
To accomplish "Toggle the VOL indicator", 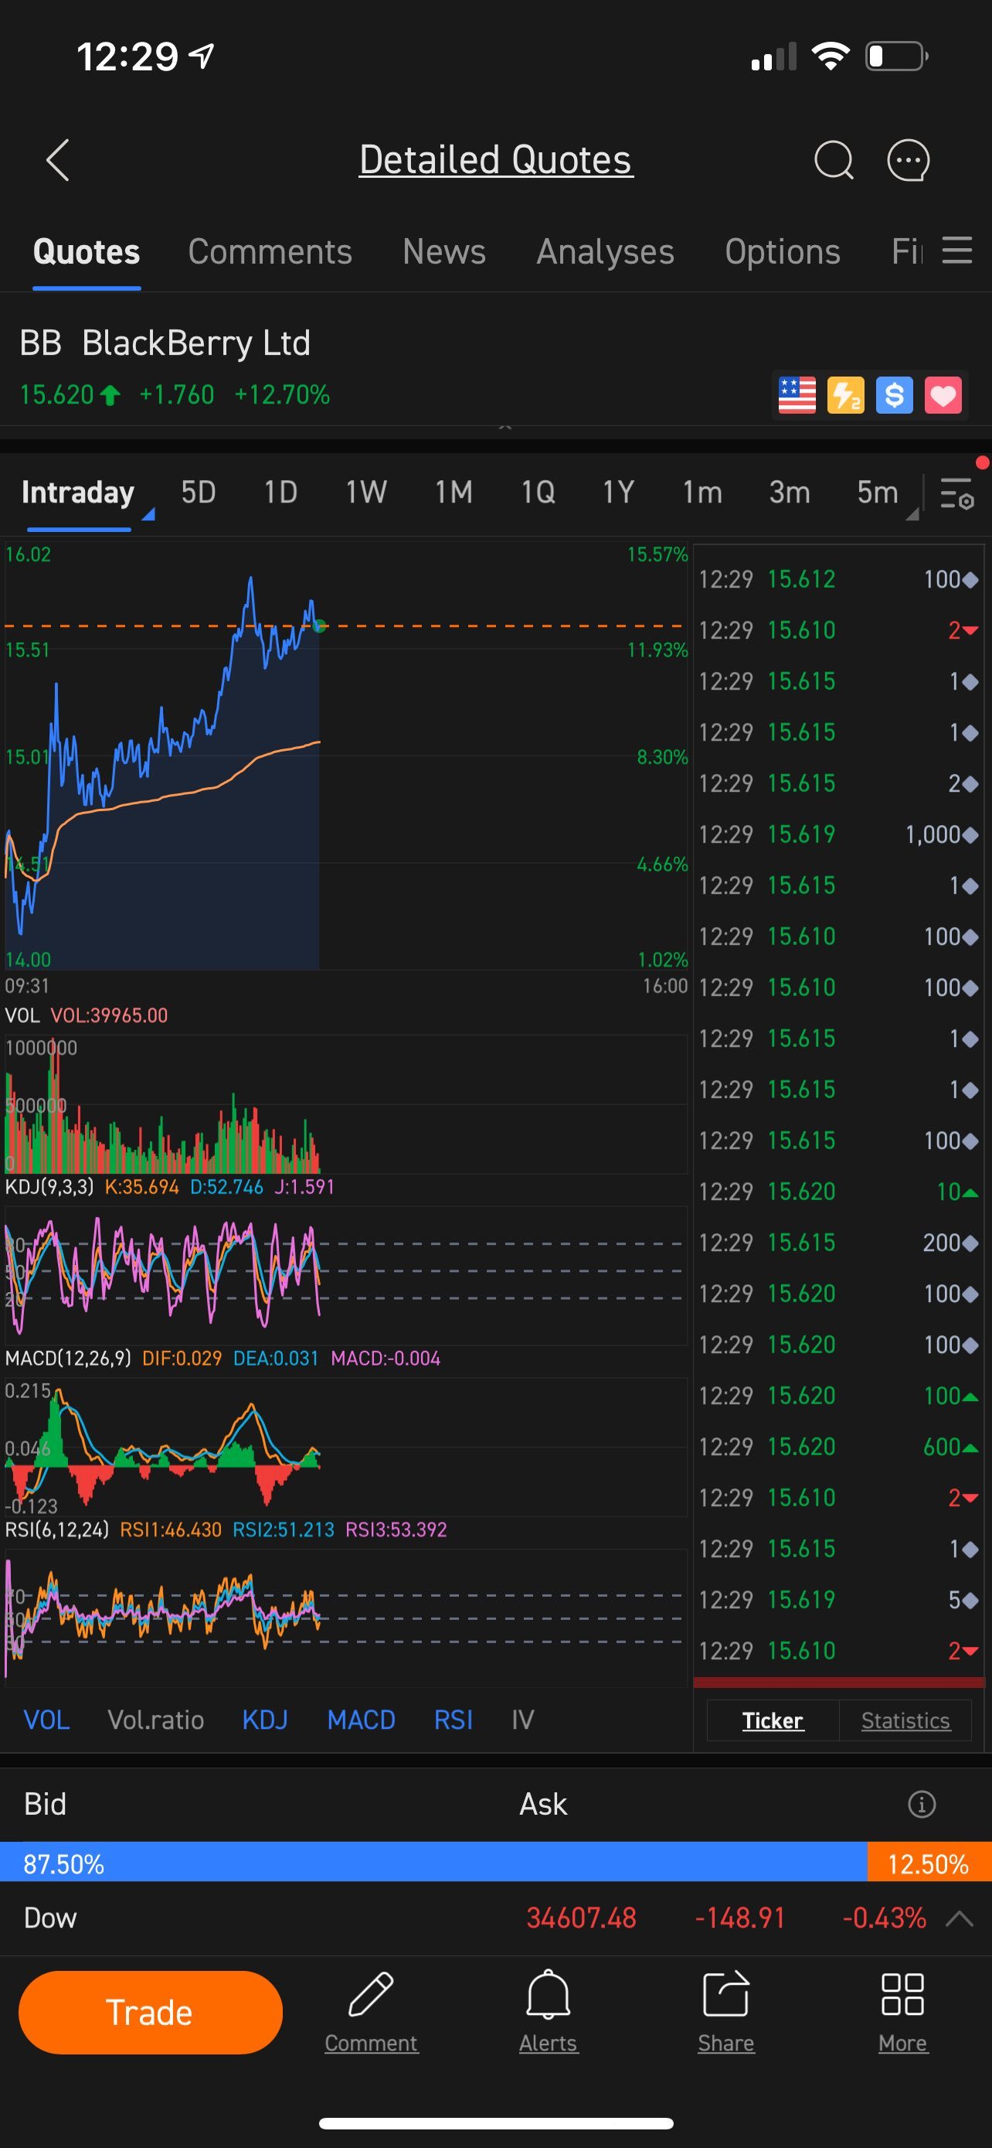I will coord(46,1720).
